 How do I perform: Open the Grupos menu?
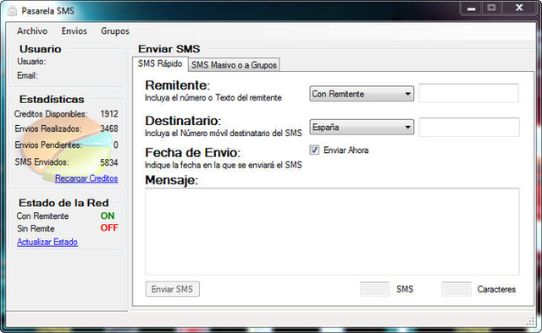[115, 31]
